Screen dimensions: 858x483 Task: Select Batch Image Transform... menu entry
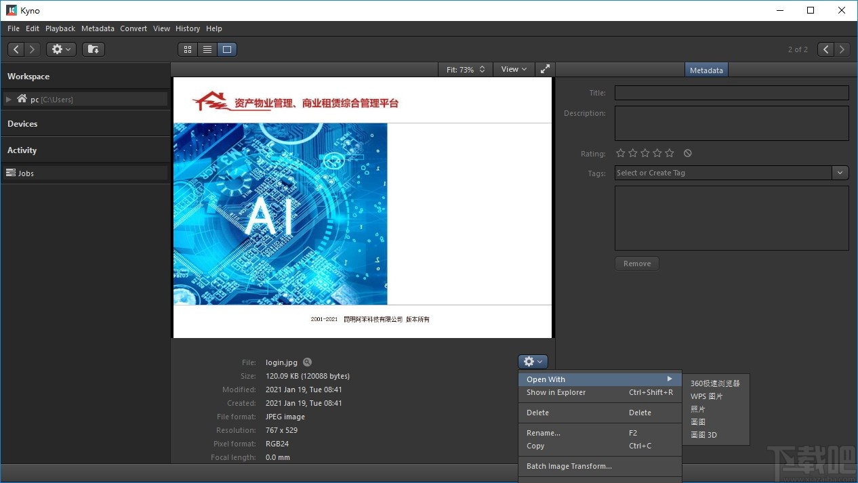point(569,466)
